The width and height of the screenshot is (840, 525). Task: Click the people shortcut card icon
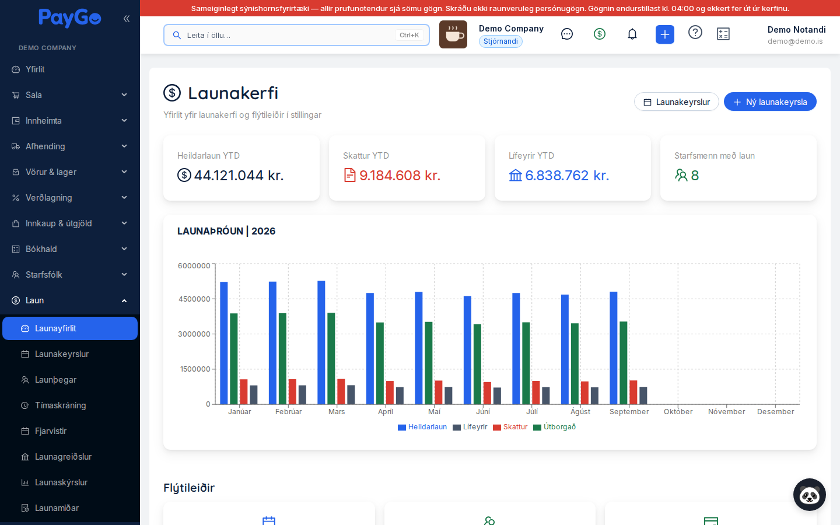coord(489,521)
